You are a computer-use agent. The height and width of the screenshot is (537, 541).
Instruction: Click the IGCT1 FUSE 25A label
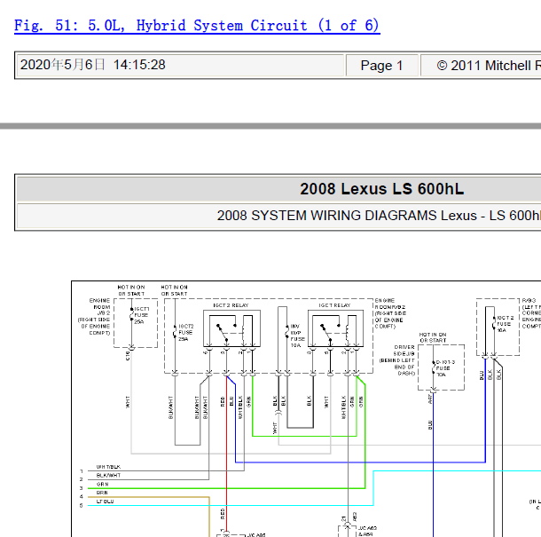point(142,315)
